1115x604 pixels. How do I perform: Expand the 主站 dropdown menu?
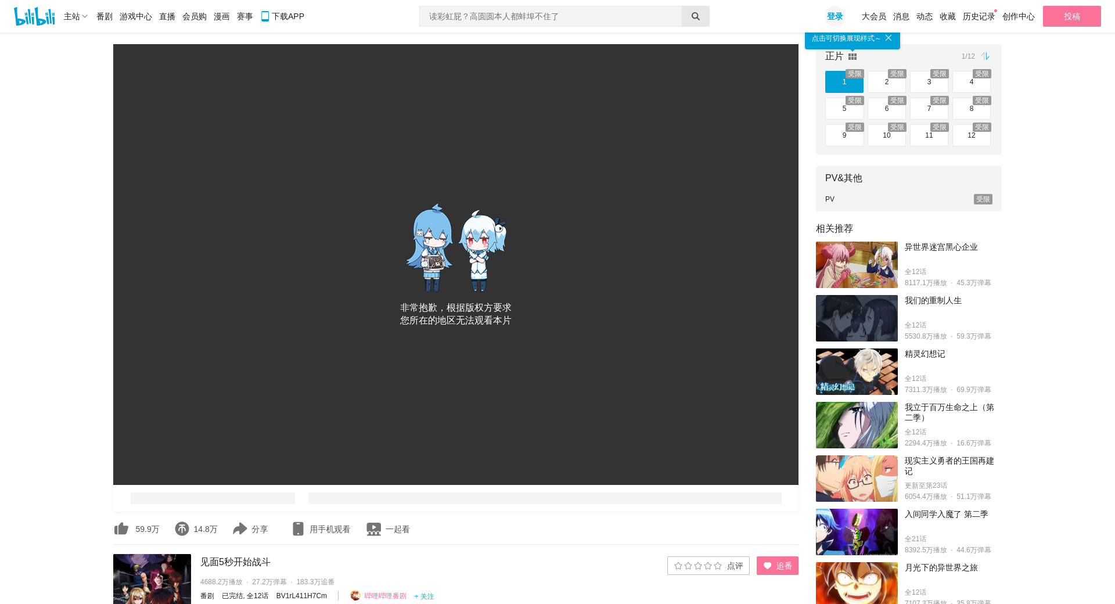pyautogui.click(x=75, y=16)
